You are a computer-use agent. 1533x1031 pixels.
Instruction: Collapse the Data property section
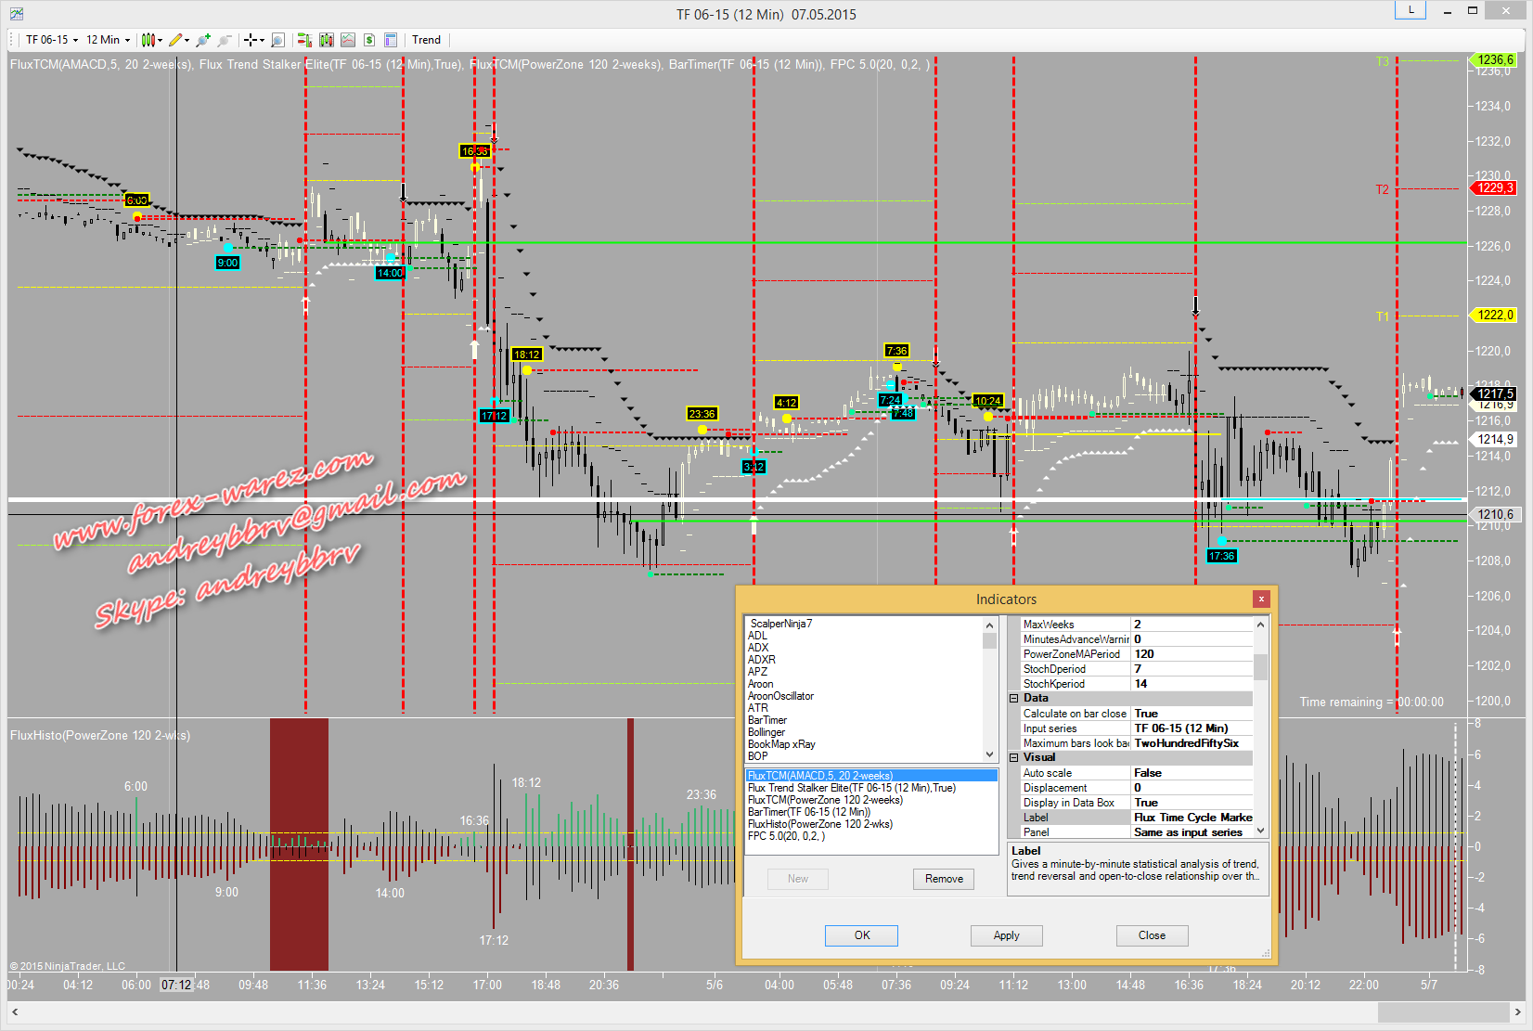pyautogui.click(x=1014, y=699)
